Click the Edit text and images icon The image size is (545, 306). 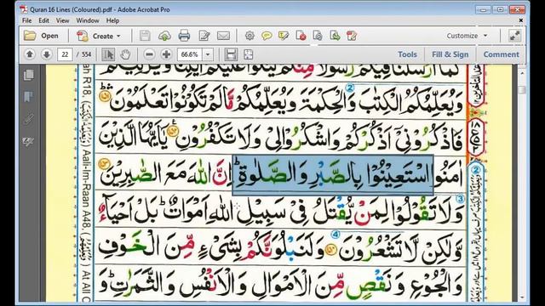click(x=204, y=36)
